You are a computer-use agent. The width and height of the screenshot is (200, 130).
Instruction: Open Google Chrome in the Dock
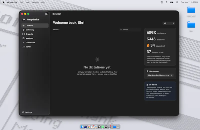89,127
